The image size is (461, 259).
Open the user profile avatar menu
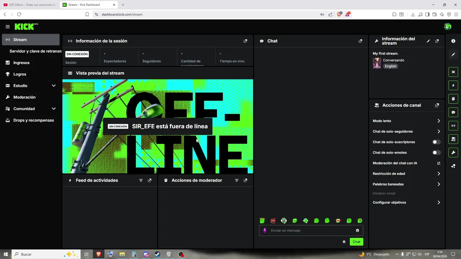(x=448, y=27)
